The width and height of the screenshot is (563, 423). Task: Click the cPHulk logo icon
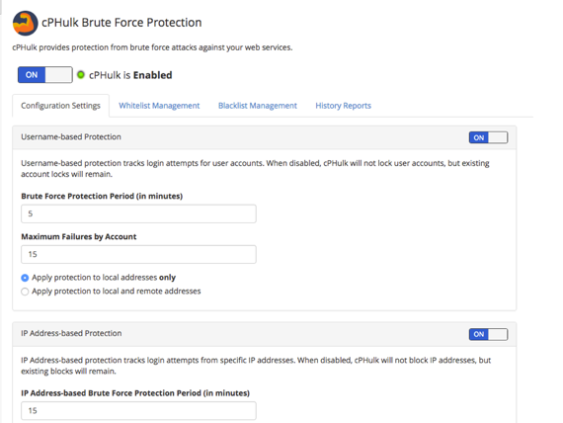pos(25,23)
